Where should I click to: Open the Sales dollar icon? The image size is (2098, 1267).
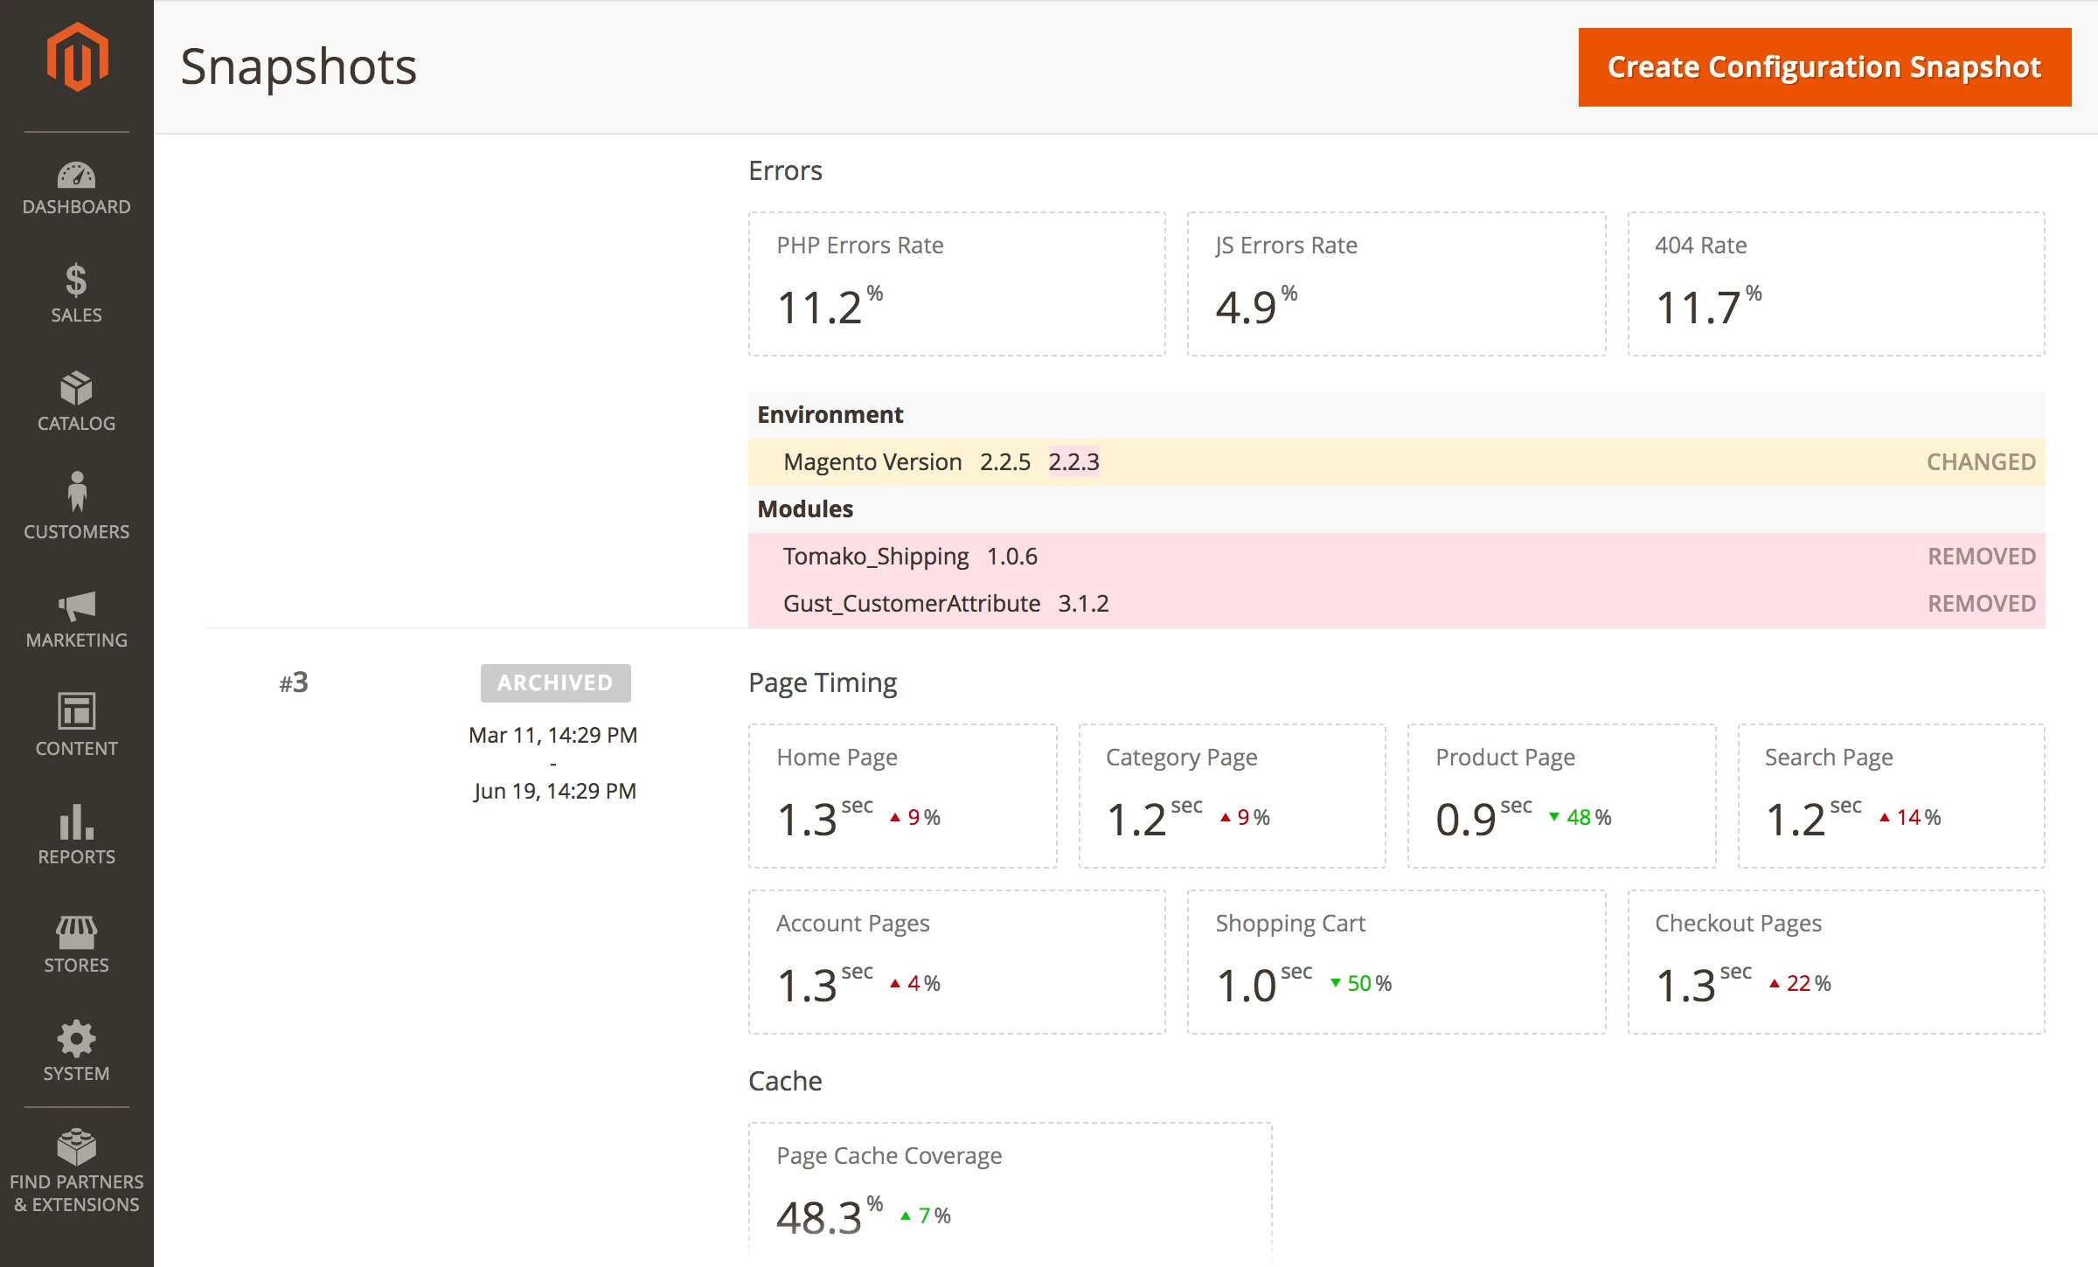click(x=77, y=280)
